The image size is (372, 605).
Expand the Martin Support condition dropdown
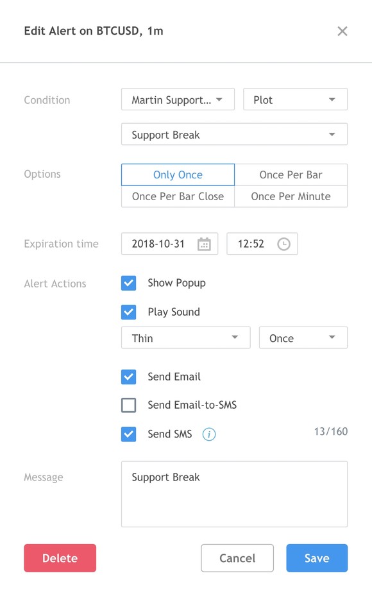point(178,99)
